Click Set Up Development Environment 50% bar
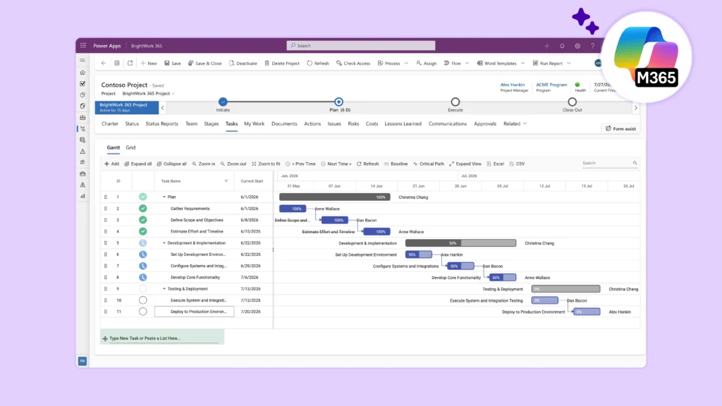 coord(419,254)
